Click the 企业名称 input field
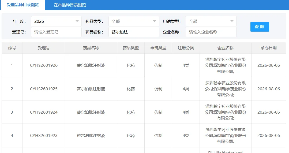 pyautogui.click(x=211, y=32)
